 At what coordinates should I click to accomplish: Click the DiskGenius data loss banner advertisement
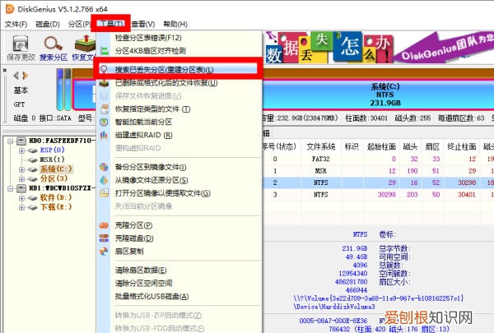click(x=378, y=47)
